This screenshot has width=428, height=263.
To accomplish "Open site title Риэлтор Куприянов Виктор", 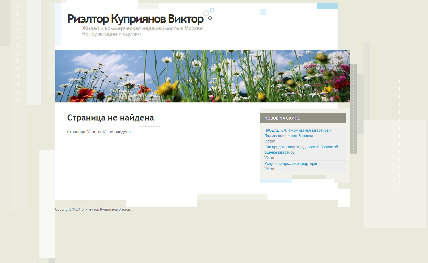I will click(136, 19).
